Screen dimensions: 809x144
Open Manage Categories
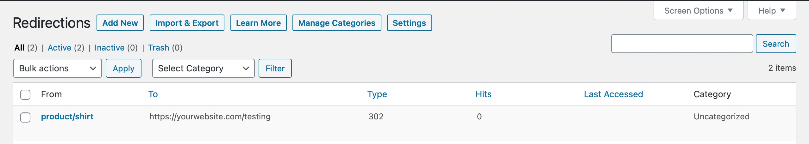tap(336, 23)
